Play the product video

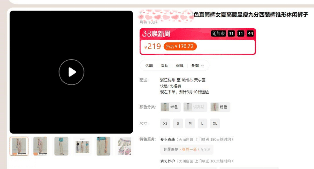point(71,72)
